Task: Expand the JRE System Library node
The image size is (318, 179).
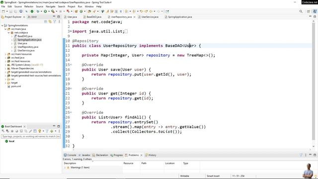Action: [x=5, y=65]
